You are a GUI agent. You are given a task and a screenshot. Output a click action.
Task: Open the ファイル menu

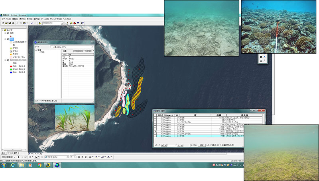pyautogui.click(x=6, y=19)
